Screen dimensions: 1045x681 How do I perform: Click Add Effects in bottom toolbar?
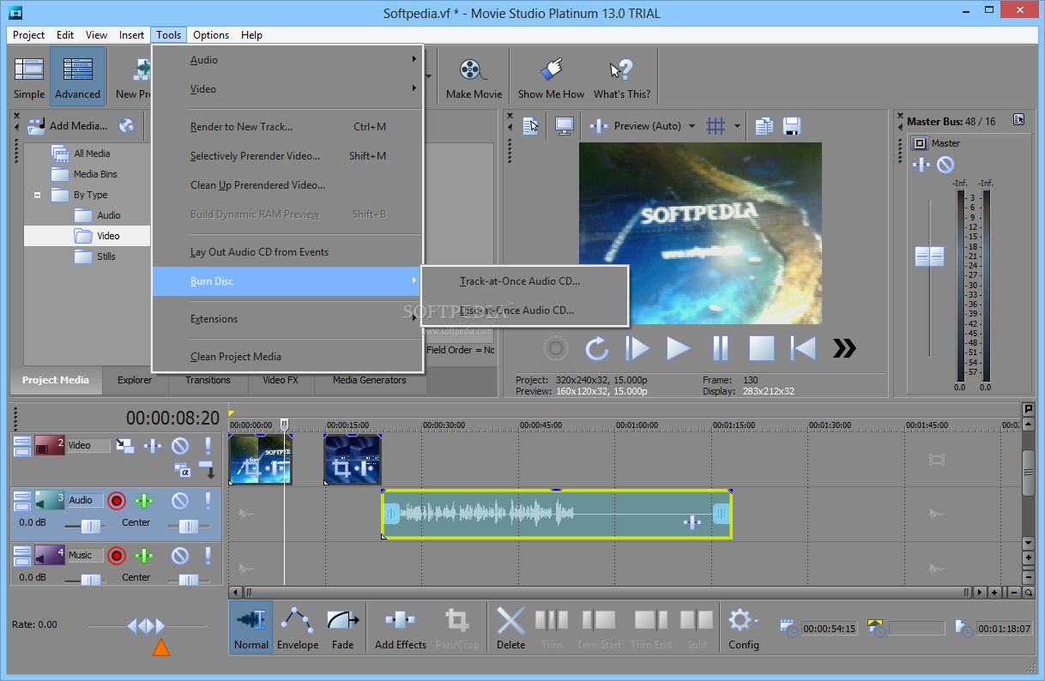point(401,627)
